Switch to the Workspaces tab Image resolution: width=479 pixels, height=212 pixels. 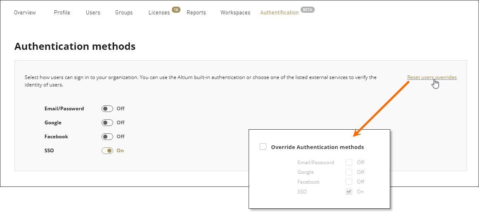[x=235, y=12]
